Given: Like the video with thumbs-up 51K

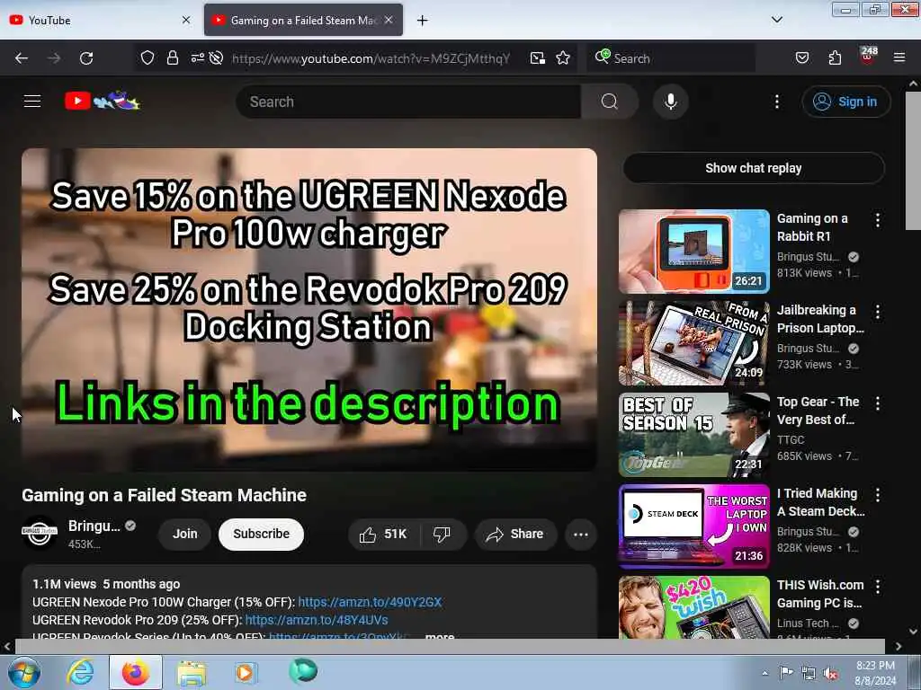Looking at the screenshot, I should click(384, 534).
